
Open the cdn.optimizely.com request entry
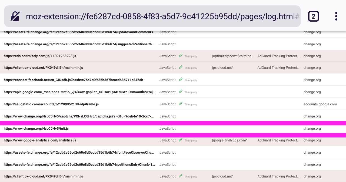tap(40, 56)
